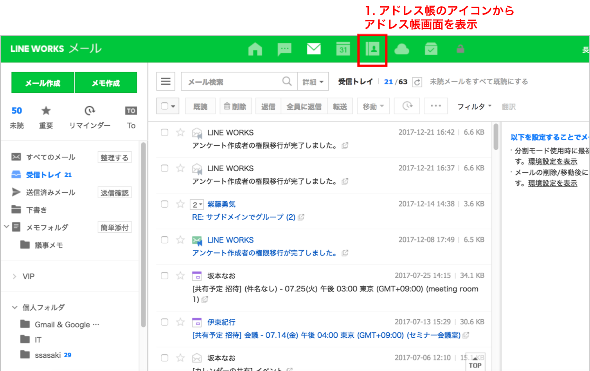590x371 pixels.
Task: Open the 送信済みメール folder
Action: tap(50, 192)
